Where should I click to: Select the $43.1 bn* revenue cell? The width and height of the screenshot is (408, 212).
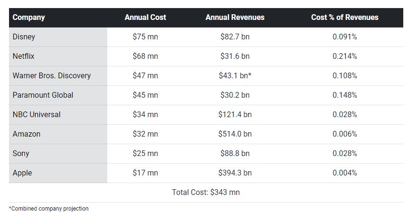236,76
